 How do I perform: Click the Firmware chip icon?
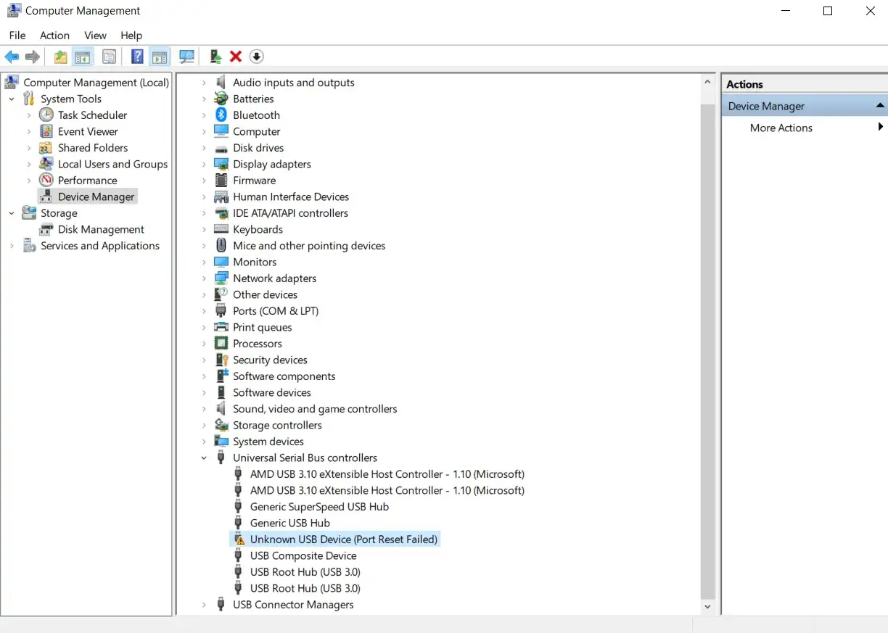221,181
